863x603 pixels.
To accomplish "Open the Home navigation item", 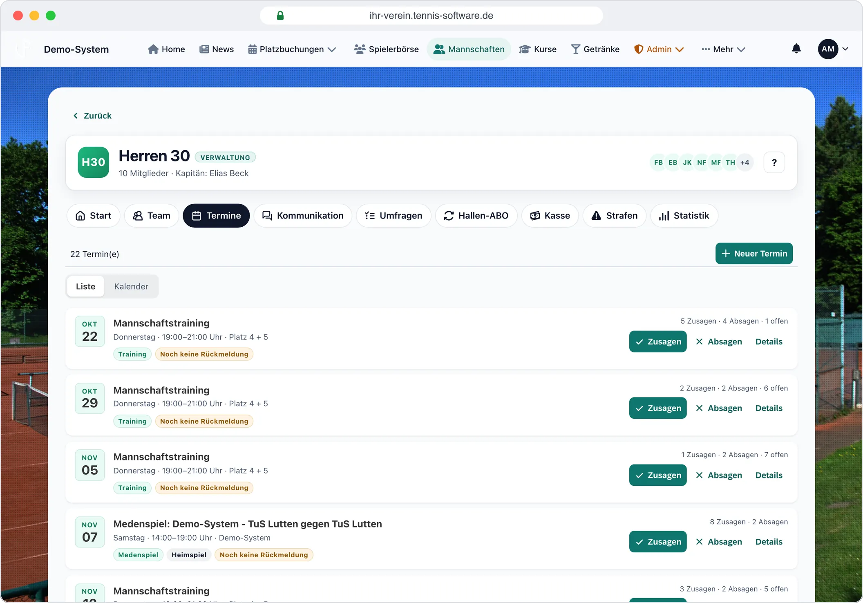I will (166, 49).
